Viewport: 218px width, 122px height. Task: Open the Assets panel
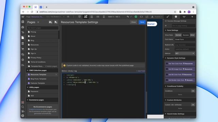[23, 55]
